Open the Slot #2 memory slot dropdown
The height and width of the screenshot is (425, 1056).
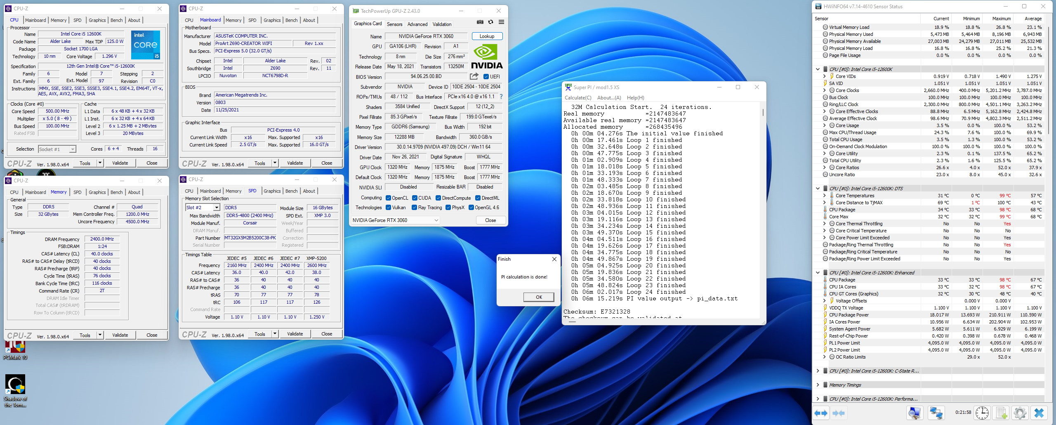point(217,208)
